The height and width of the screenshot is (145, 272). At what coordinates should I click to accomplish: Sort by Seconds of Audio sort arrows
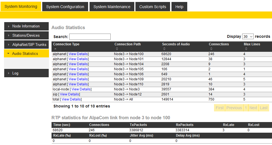point(164,49)
